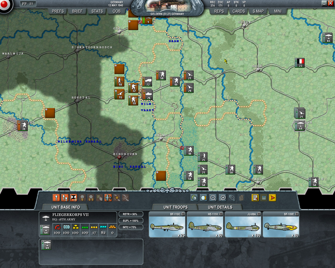
Task: Open the BRIEF briefing screen
Action: (77, 11)
